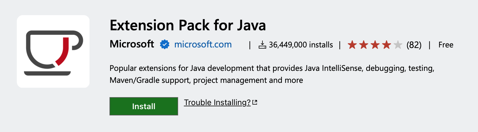
Task: Click the download installs icon
Action: (262, 45)
